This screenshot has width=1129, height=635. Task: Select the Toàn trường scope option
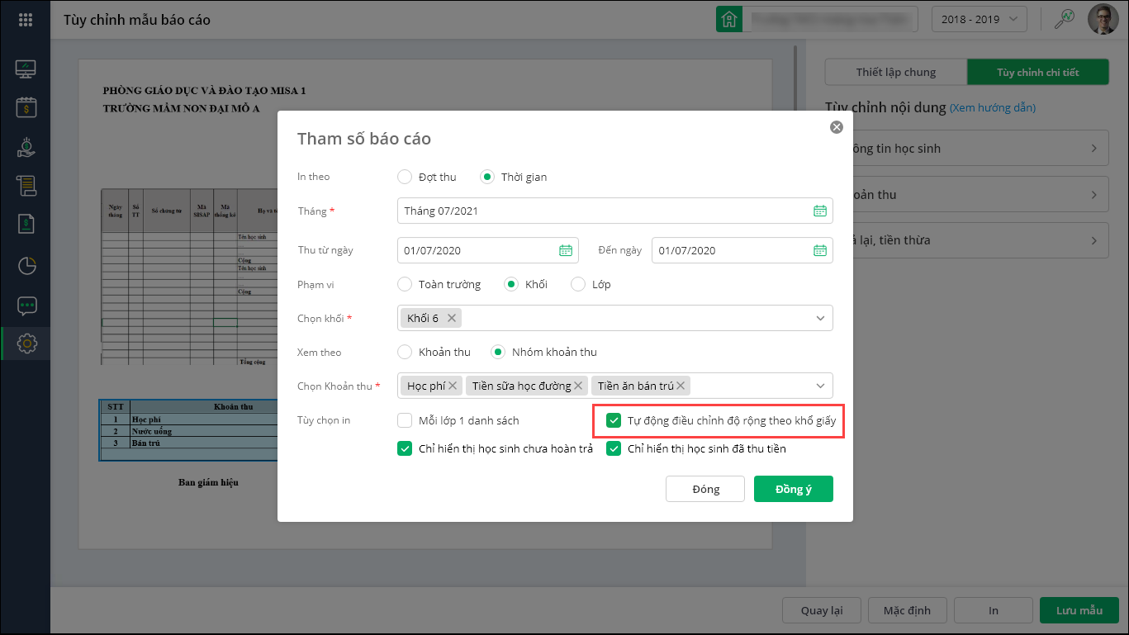pos(405,284)
